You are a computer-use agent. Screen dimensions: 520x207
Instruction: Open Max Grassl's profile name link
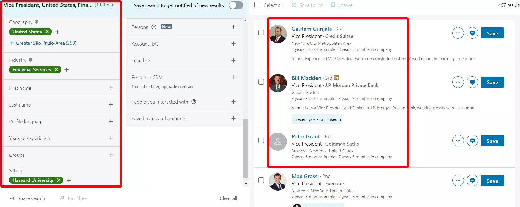[x=305, y=176]
